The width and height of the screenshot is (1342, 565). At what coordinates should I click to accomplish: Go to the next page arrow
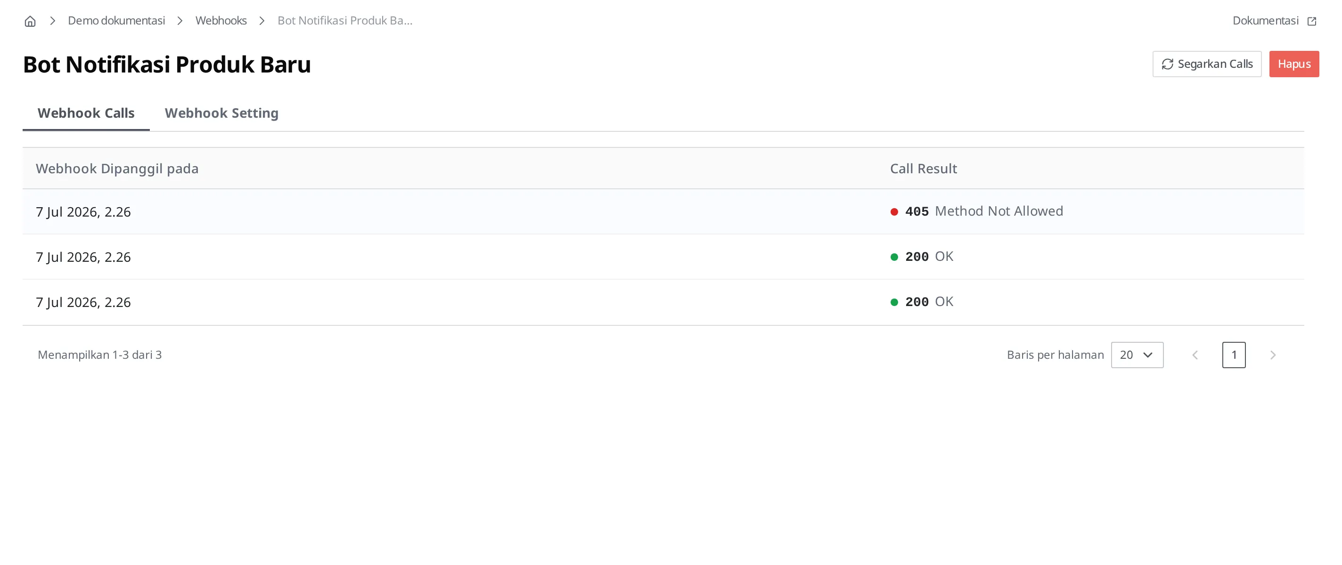(x=1273, y=355)
